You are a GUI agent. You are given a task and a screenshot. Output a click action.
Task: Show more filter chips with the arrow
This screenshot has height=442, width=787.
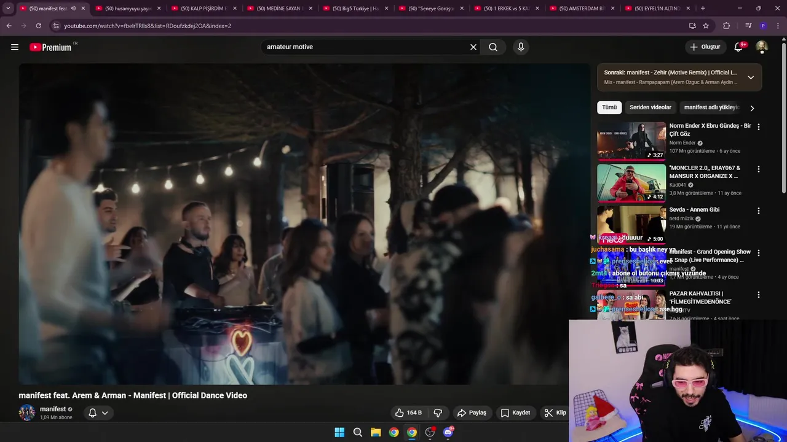click(751, 108)
